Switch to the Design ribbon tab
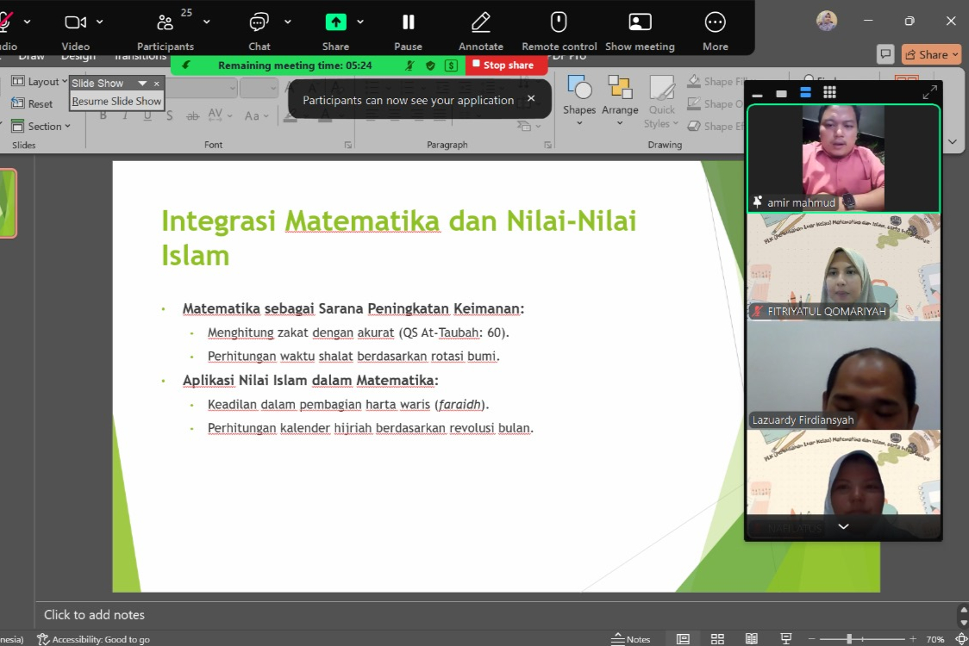 pyautogui.click(x=78, y=55)
